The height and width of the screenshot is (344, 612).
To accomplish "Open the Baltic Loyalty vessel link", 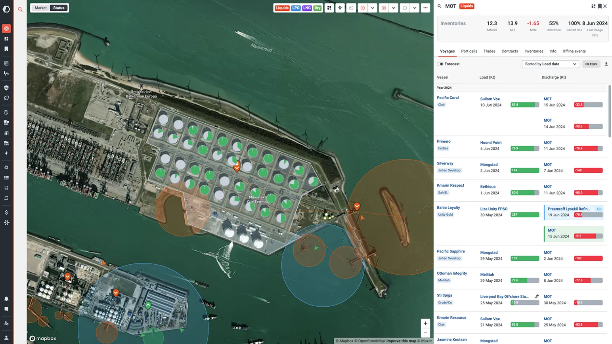I will (x=448, y=208).
